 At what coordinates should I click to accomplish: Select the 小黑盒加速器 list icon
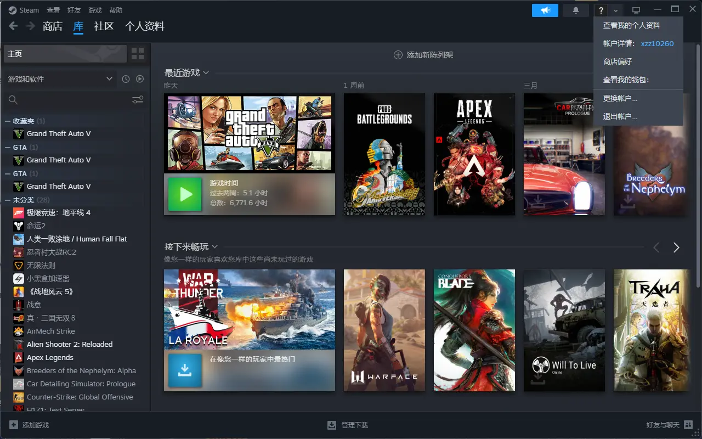[19, 278]
